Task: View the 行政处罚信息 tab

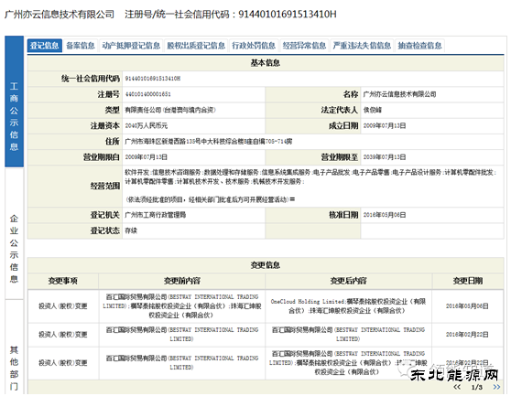Action: [x=254, y=46]
